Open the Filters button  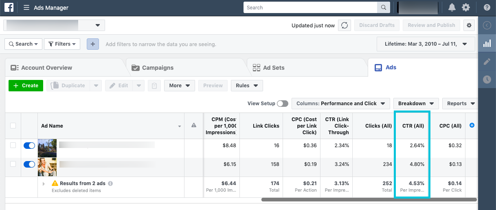[62, 44]
